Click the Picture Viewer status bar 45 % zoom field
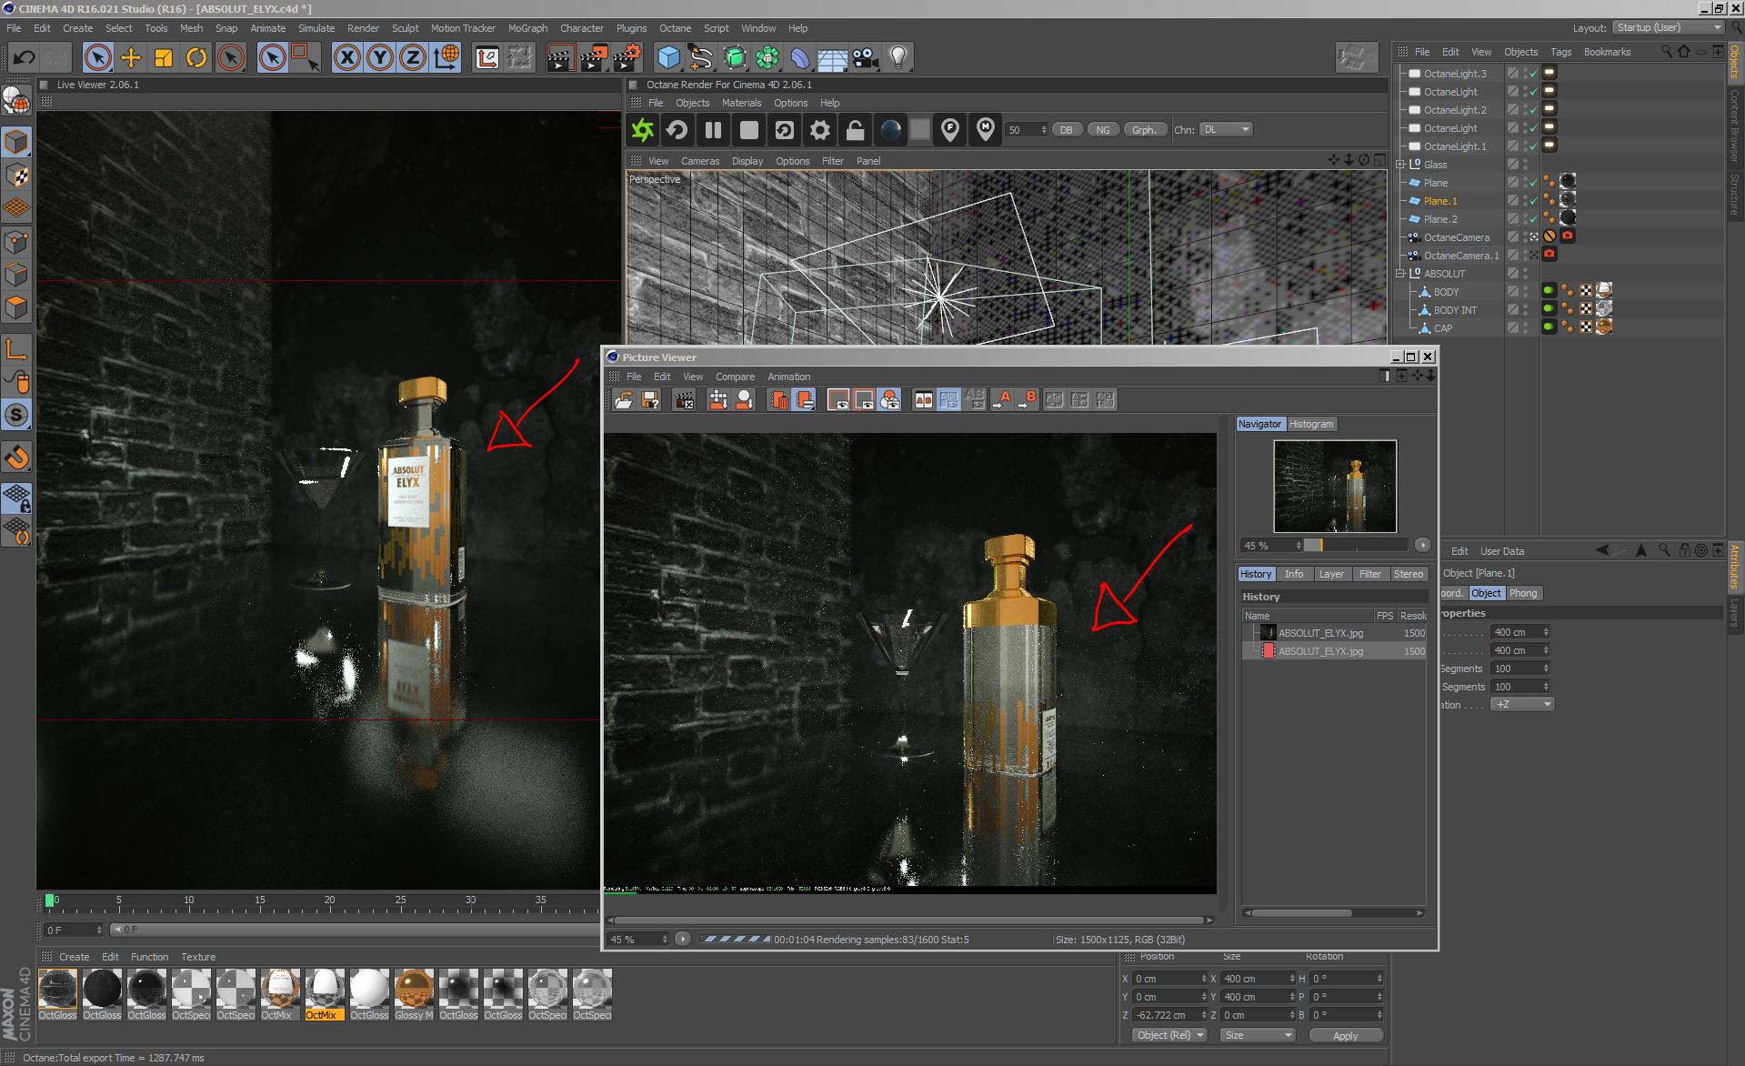This screenshot has width=1745, height=1066. click(x=637, y=940)
